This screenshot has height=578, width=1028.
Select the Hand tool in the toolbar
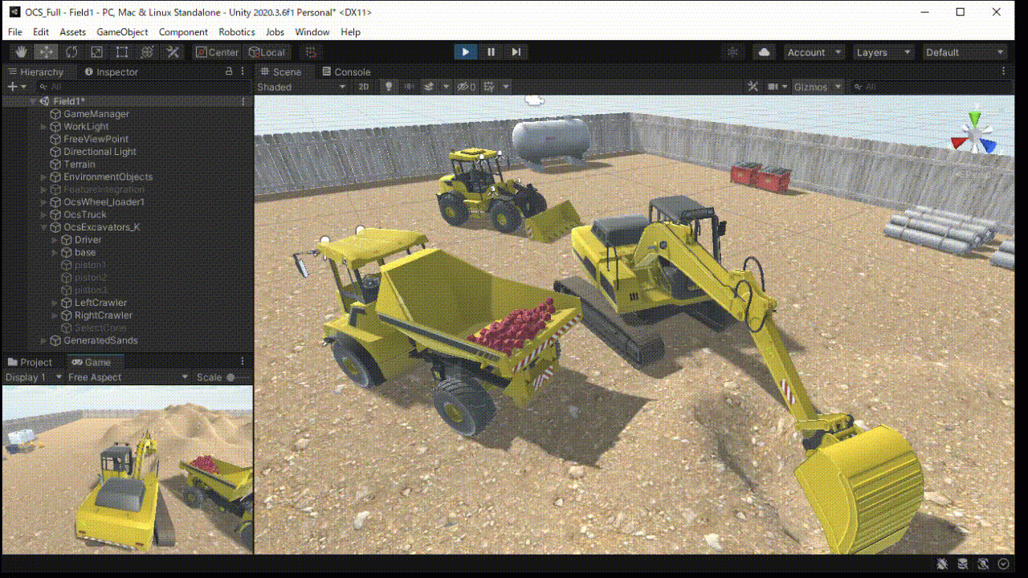[x=20, y=51]
